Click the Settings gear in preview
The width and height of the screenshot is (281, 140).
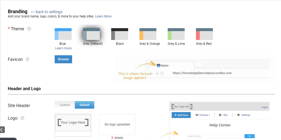[x=238, y=115]
